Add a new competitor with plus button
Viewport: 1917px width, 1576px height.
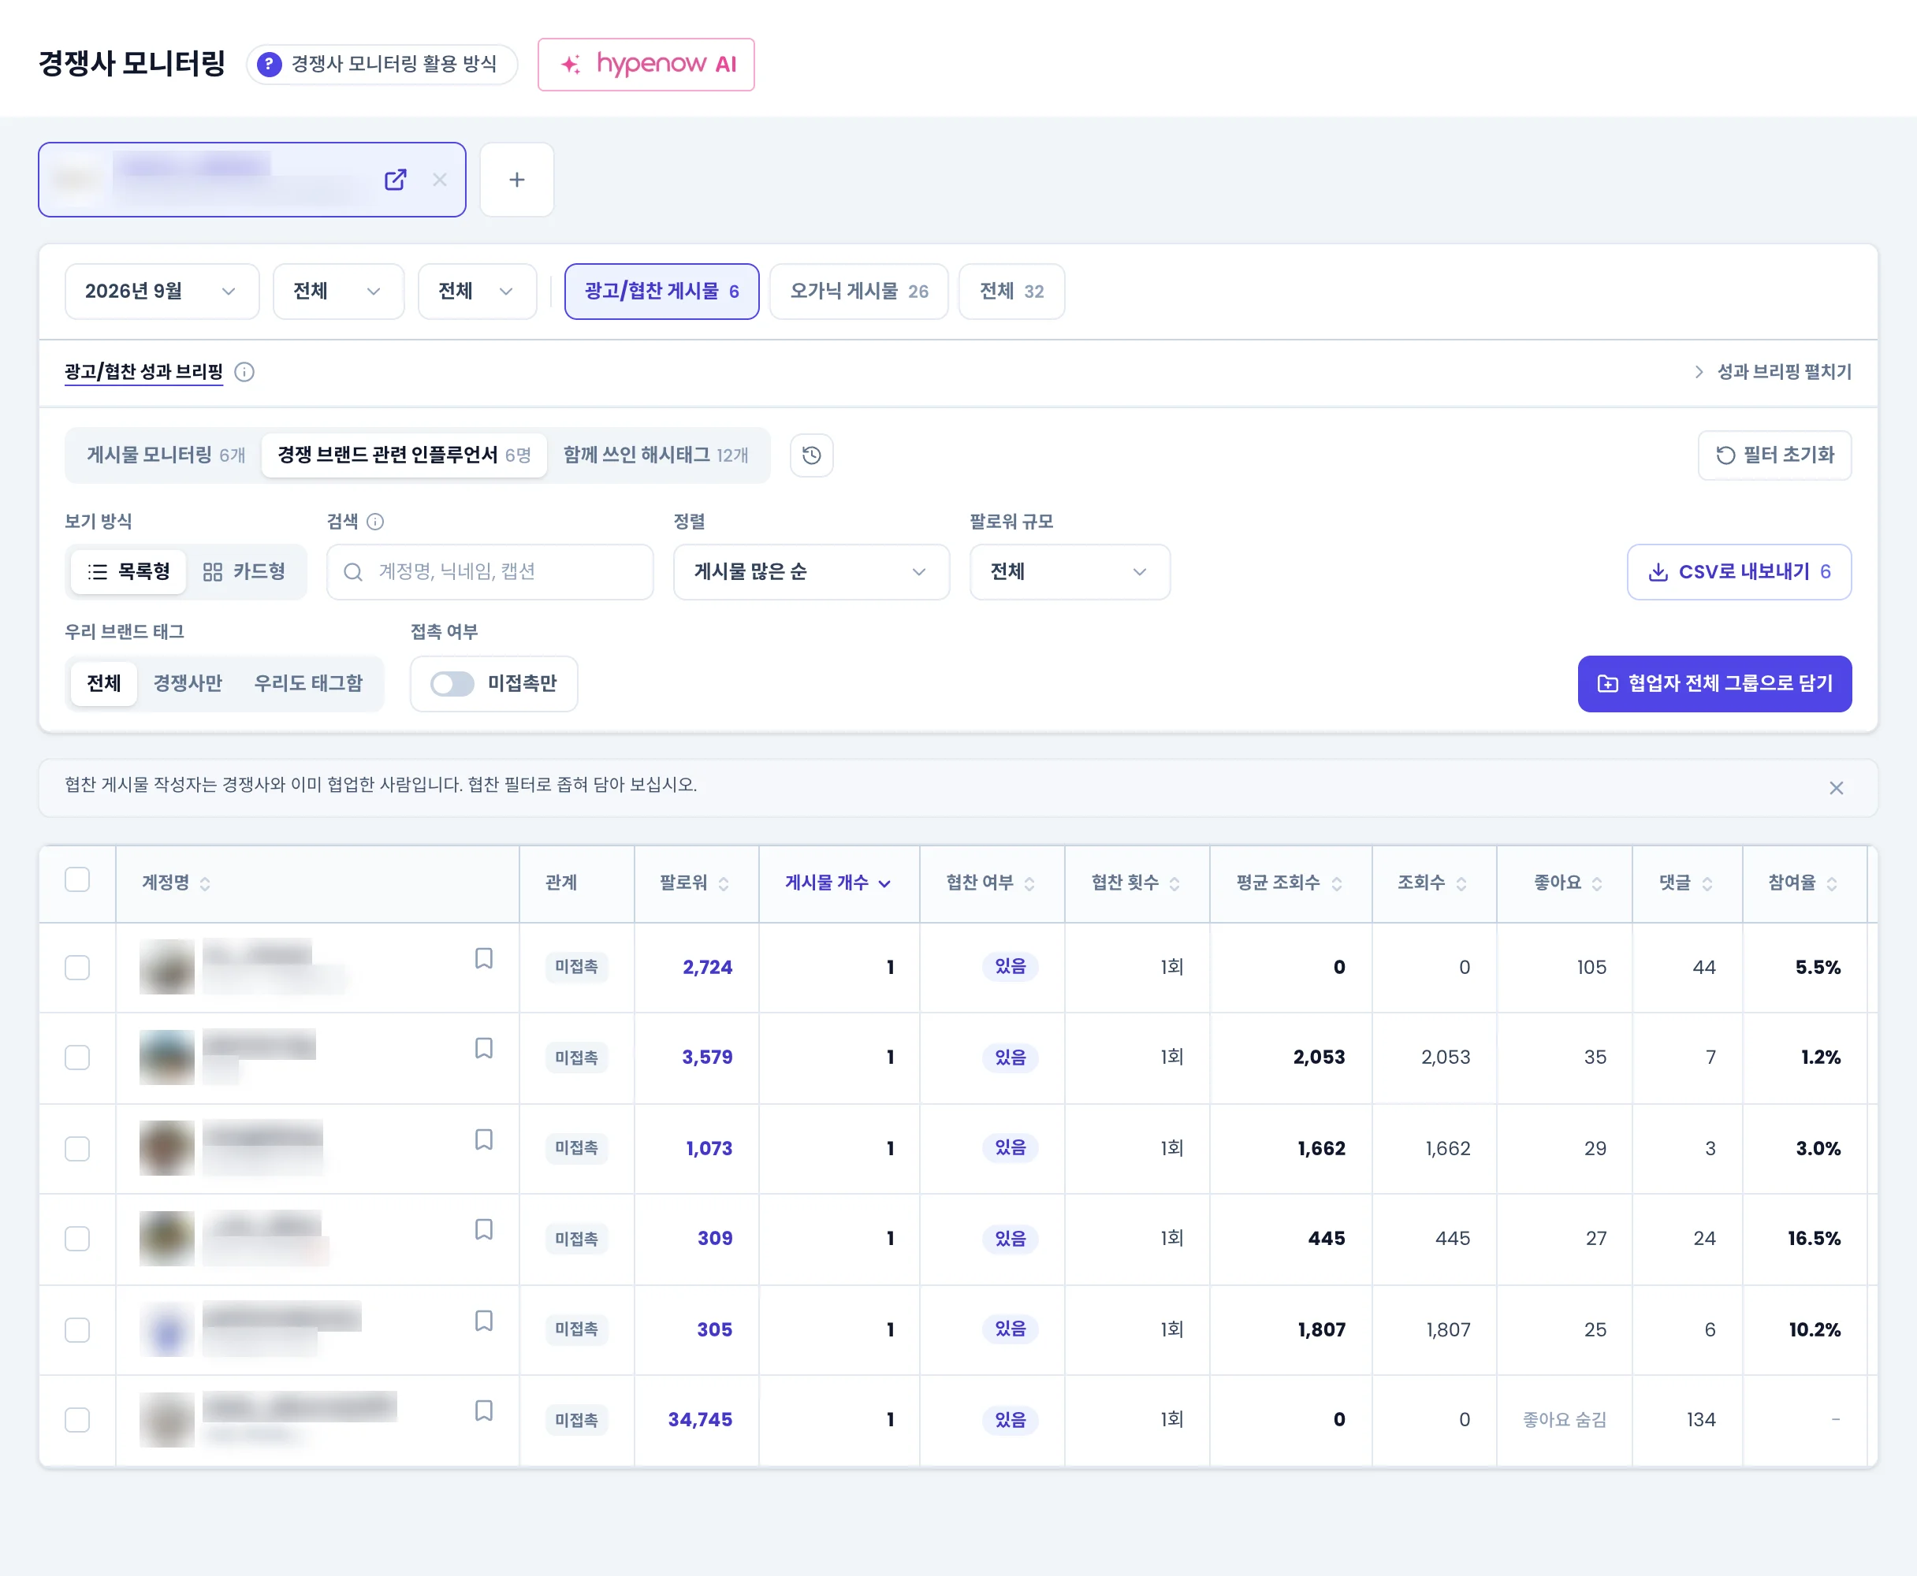(x=517, y=180)
